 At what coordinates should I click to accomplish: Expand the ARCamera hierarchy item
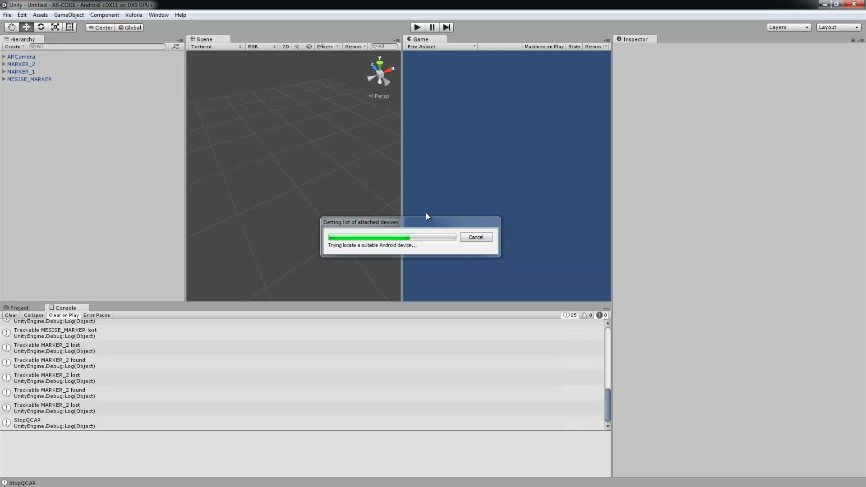coord(4,56)
